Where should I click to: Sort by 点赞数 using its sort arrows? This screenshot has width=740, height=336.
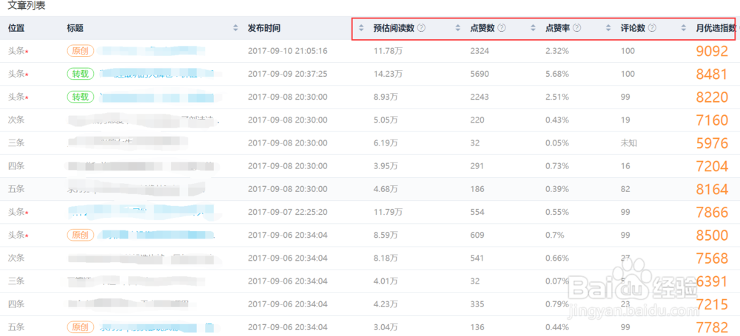[534, 28]
